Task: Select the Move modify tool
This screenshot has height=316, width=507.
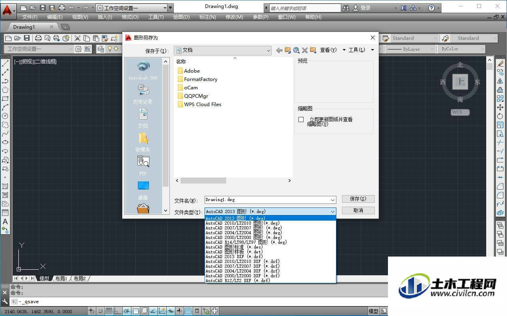Action: pos(500,107)
